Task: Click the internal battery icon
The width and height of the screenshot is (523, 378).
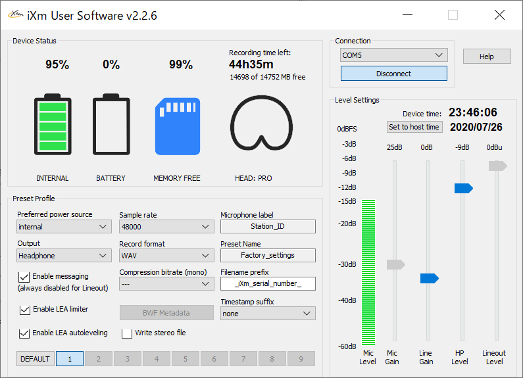Action: click(x=53, y=124)
